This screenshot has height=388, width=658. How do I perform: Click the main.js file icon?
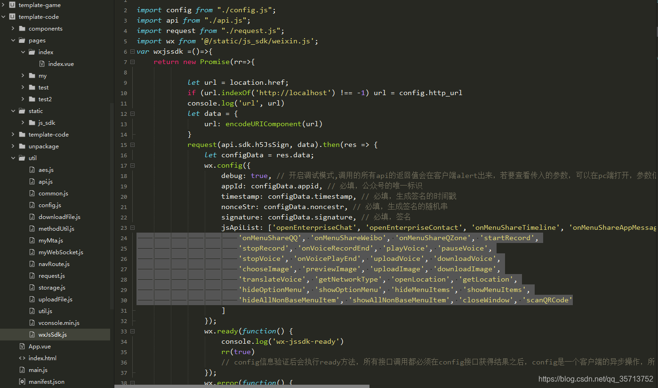click(22, 370)
